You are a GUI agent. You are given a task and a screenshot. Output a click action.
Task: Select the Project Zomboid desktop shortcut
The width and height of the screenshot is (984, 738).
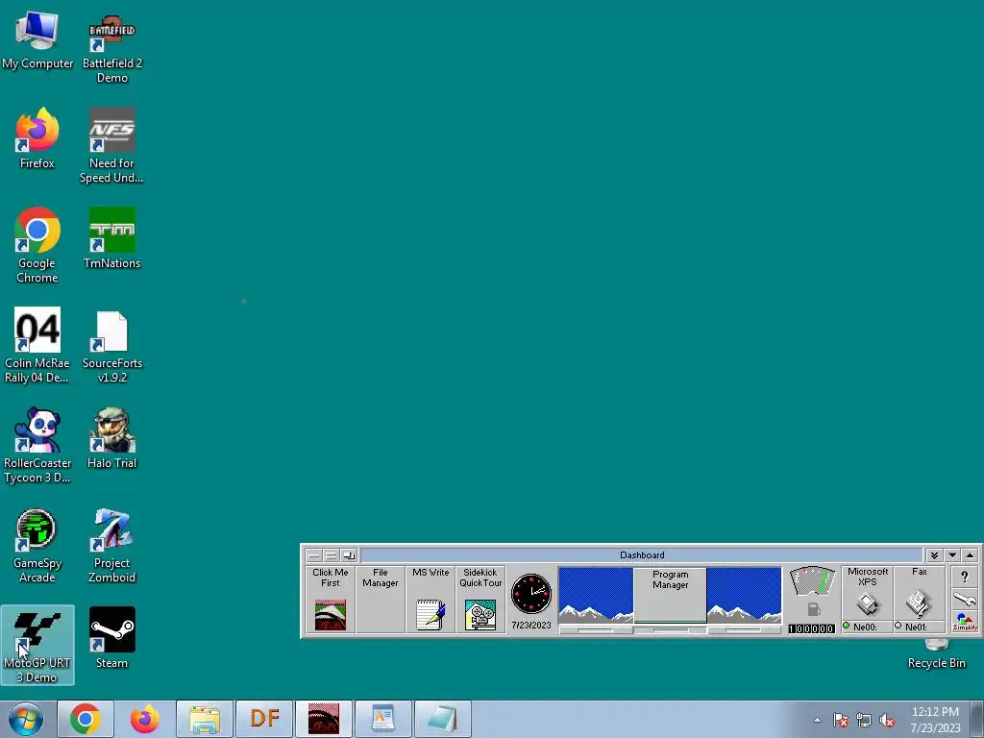111,546
